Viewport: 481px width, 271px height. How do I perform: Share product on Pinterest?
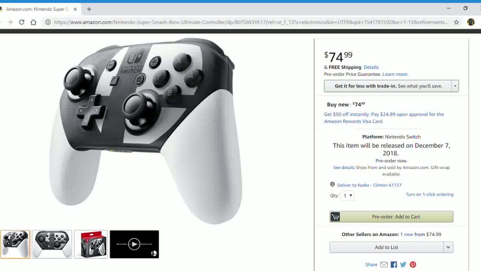(413, 265)
